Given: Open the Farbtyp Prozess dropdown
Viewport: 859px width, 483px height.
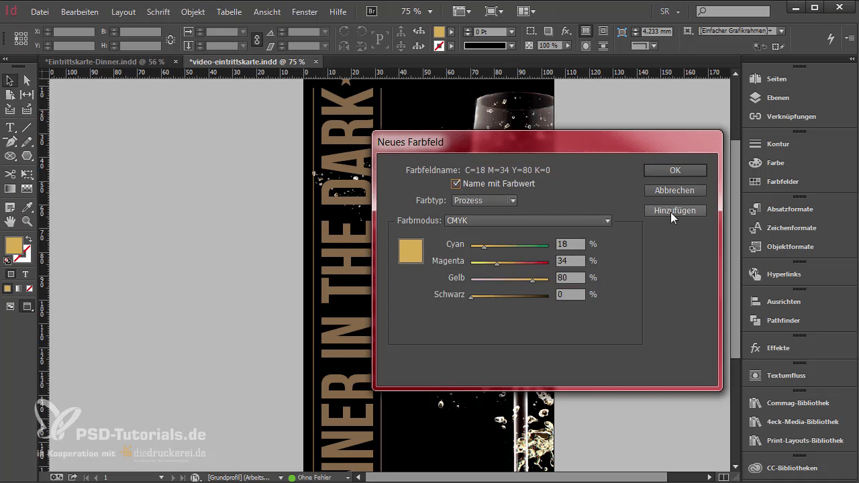Looking at the screenshot, I should (x=485, y=201).
